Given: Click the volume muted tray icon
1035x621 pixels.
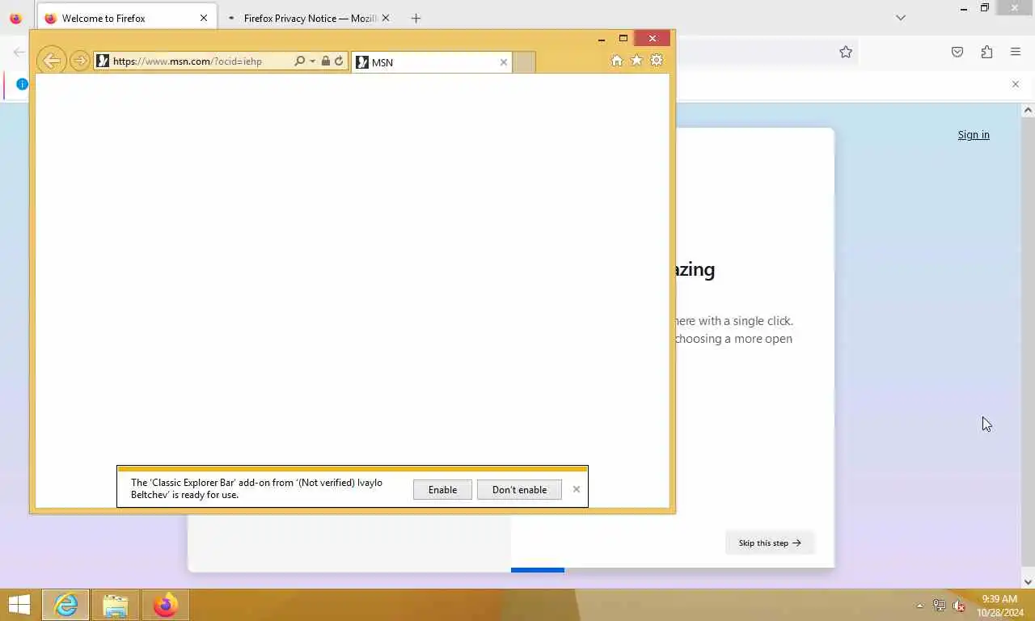Looking at the screenshot, I should point(959,606).
